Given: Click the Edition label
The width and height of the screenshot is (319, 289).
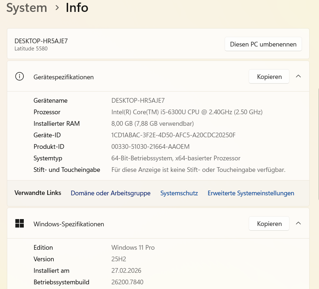Looking at the screenshot, I should point(43,248).
